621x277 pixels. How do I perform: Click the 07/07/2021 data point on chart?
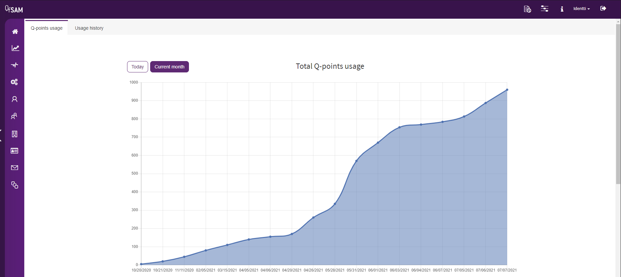point(507,90)
